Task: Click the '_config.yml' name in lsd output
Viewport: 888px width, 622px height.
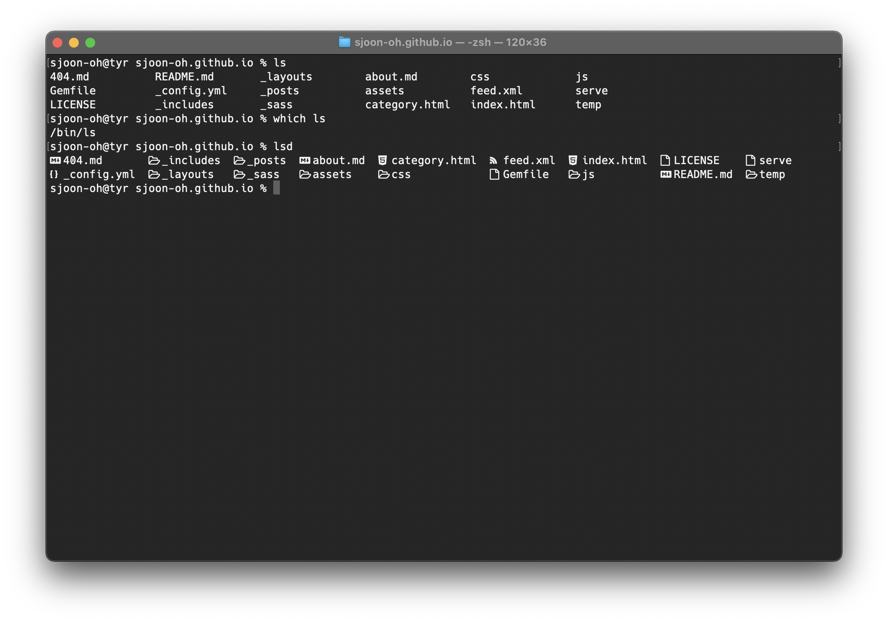Action: 99,174
